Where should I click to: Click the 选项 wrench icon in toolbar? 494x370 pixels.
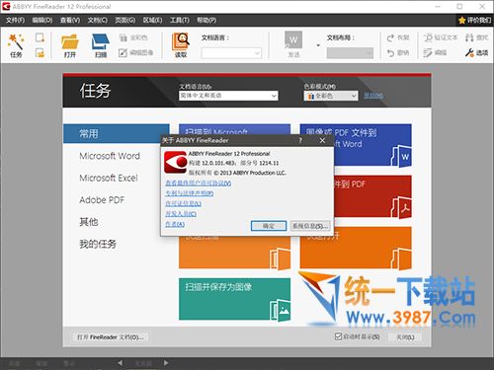click(469, 52)
